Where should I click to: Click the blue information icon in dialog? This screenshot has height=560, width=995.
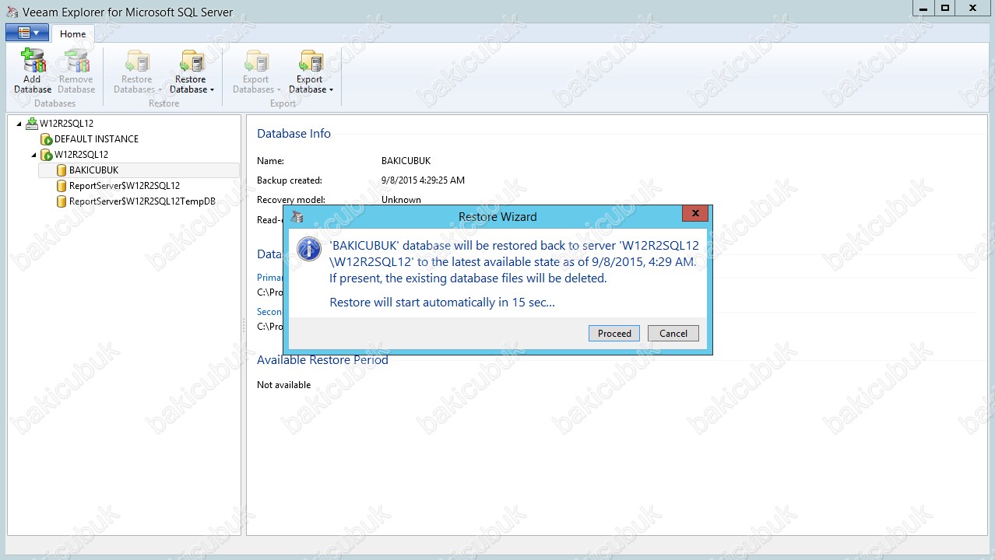point(310,250)
